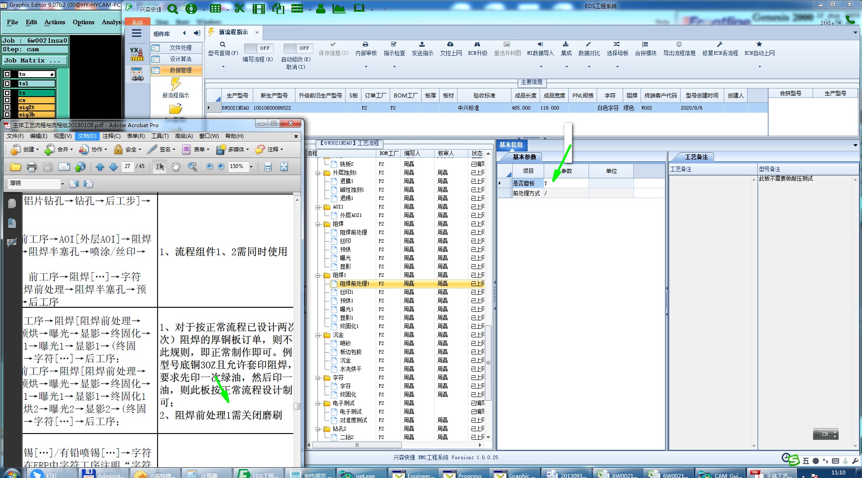This screenshot has width=862, height=478.
Task: Click 是否磨板 parameter value cell
Action: point(566,183)
